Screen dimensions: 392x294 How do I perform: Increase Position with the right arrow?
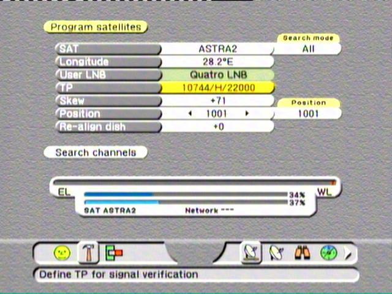(247, 113)
